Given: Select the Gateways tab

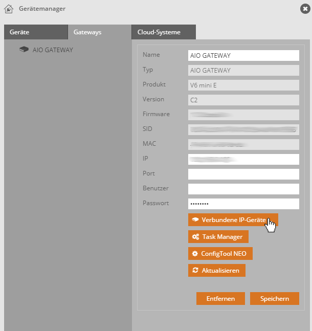Looking at the screenshot, I should click(x=87, y=32).
